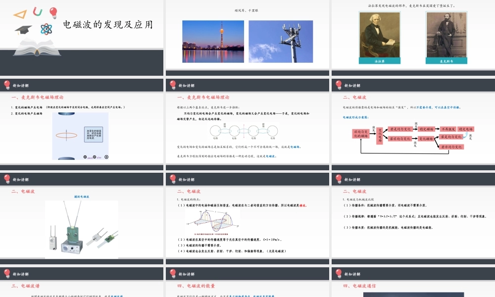Click the heading 四、电磁波通信

(359, 286)
